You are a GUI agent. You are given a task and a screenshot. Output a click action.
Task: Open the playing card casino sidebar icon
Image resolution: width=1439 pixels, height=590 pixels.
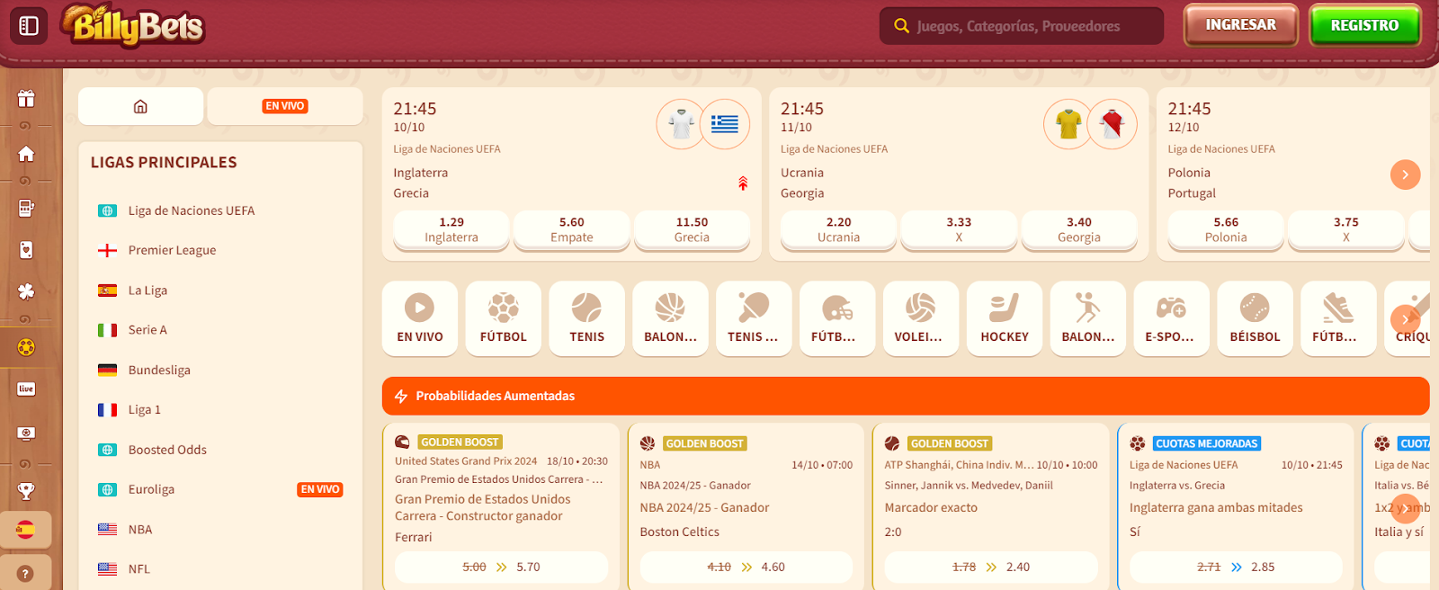26,250
